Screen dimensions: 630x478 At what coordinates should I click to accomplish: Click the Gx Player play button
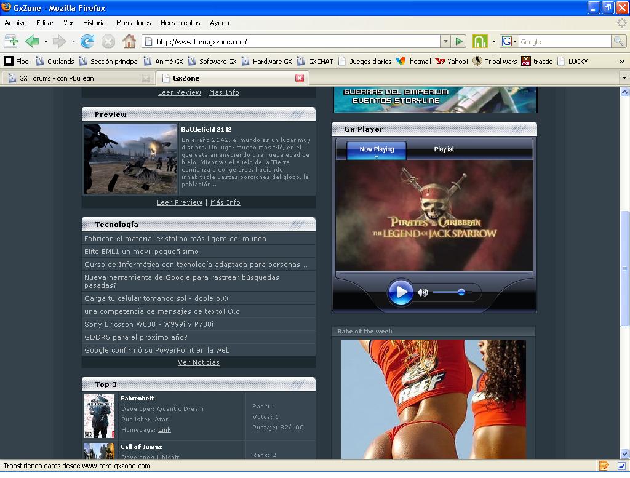(400, 292)
